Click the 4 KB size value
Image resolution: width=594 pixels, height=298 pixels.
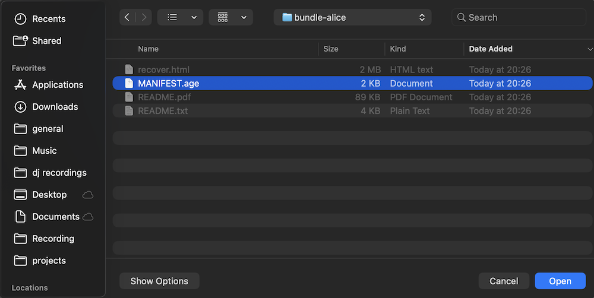[370, 110]
